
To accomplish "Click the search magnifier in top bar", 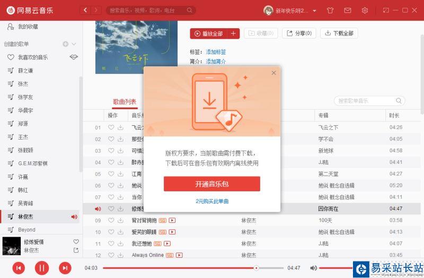I will coord(190,10).
